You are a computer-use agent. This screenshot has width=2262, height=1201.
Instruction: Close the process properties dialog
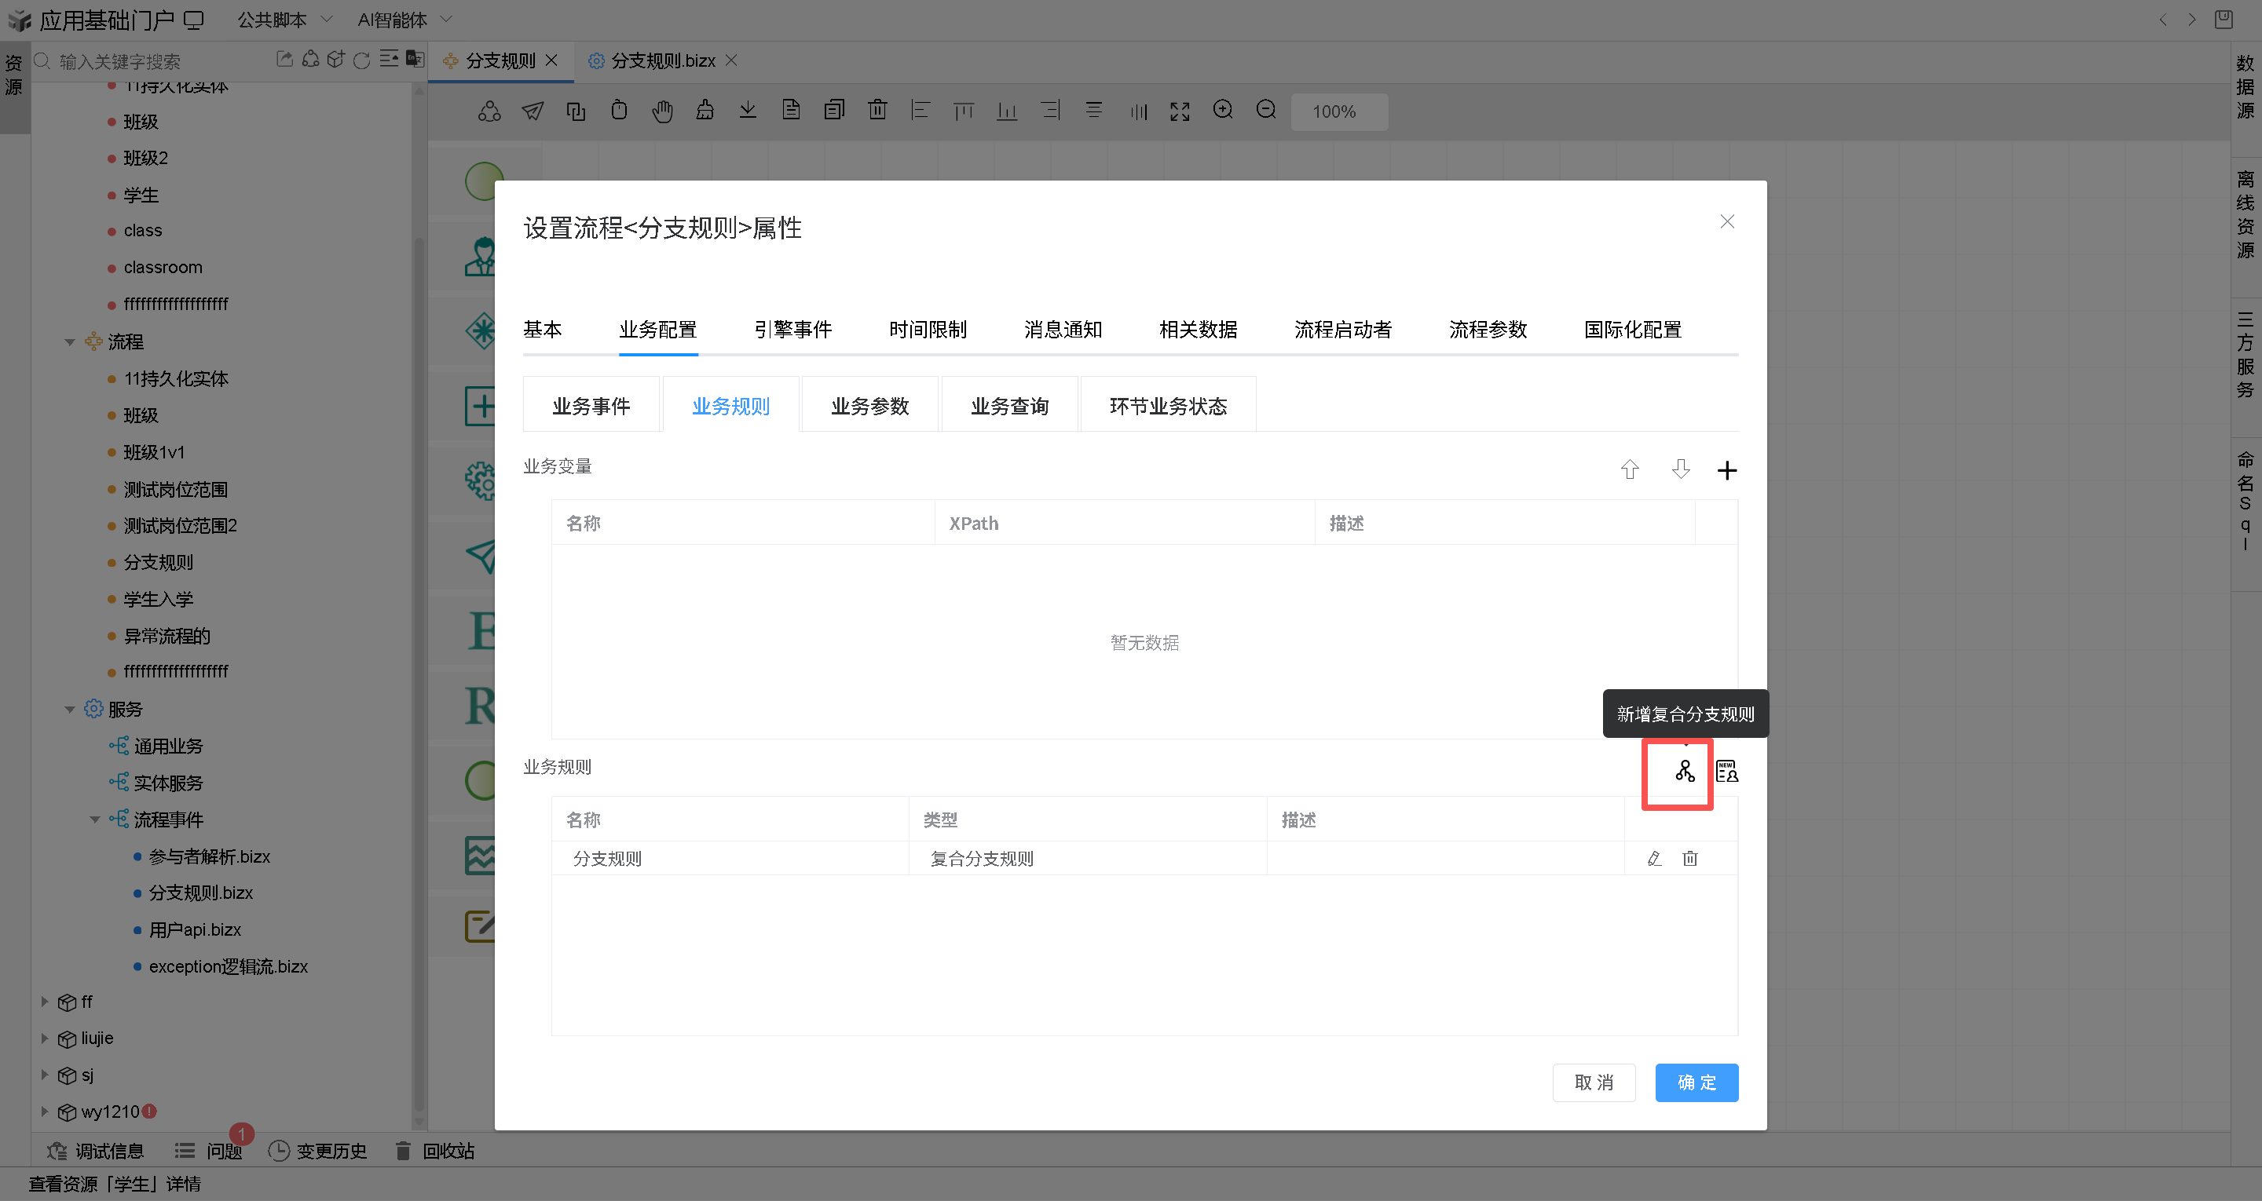[1726, 222]
